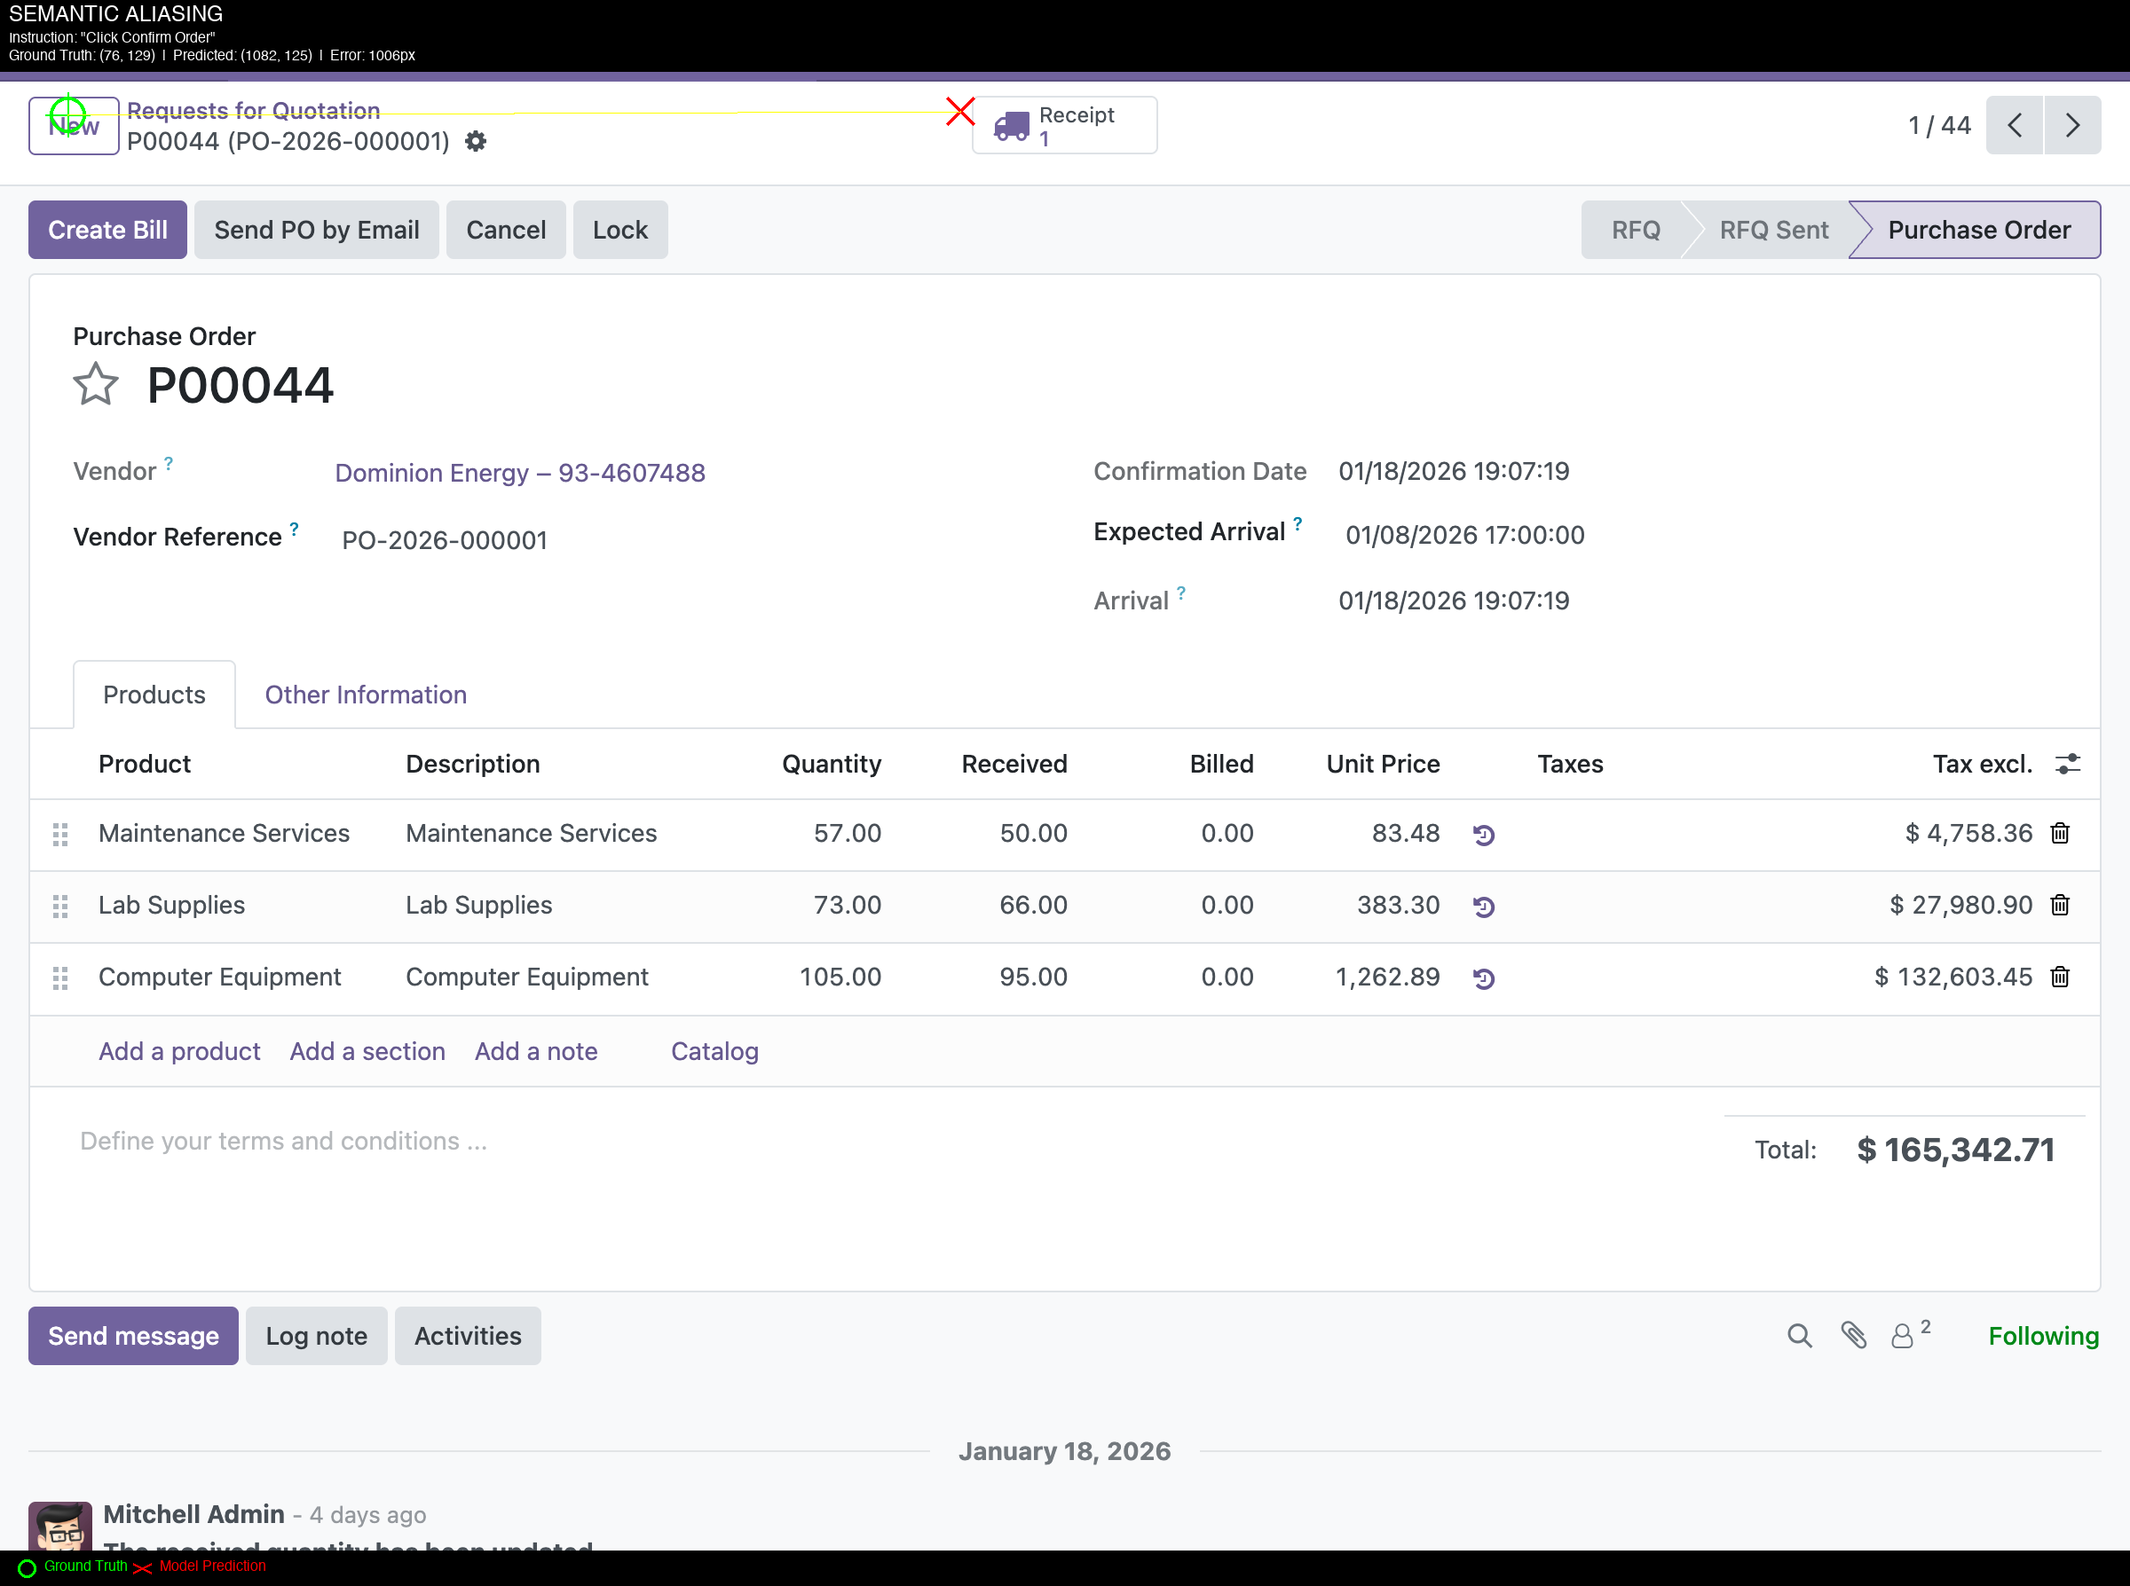
Task: Toggle the favorite star next to P00044
Action: tap(95, 385)
